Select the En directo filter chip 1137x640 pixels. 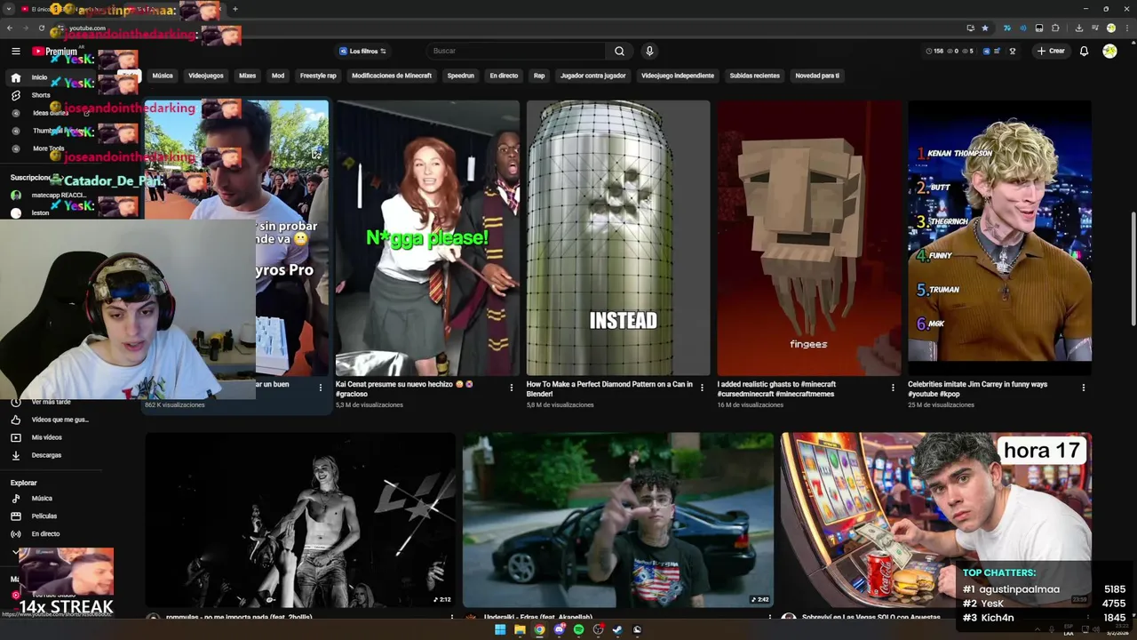504,76
